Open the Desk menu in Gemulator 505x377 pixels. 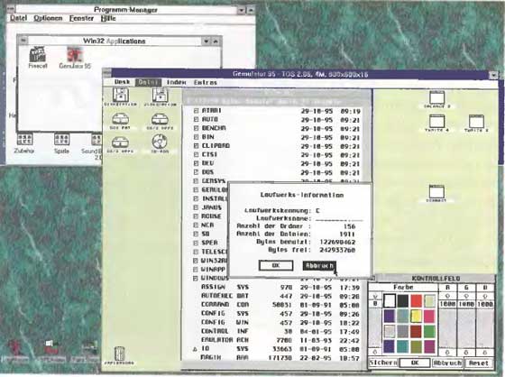click(x=122, y=82)
